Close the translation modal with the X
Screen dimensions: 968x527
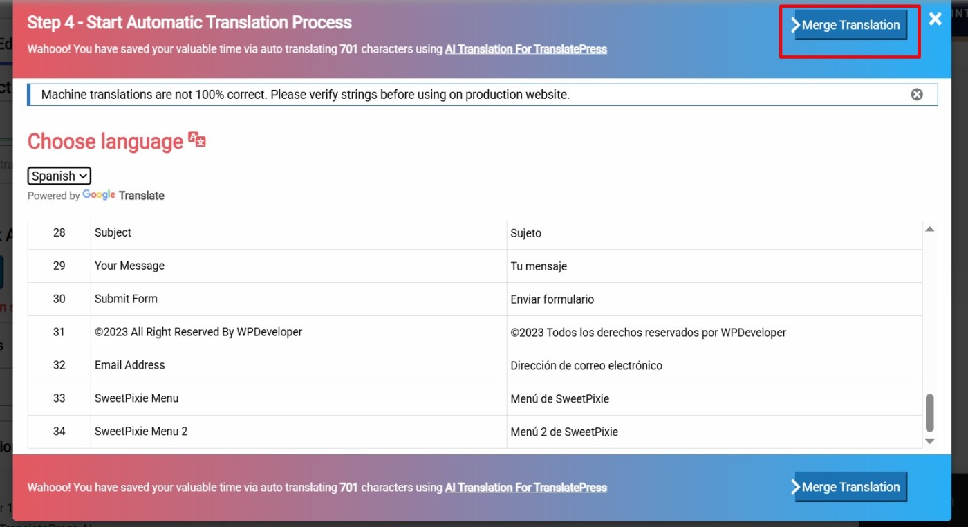click(x=935, y=19)
